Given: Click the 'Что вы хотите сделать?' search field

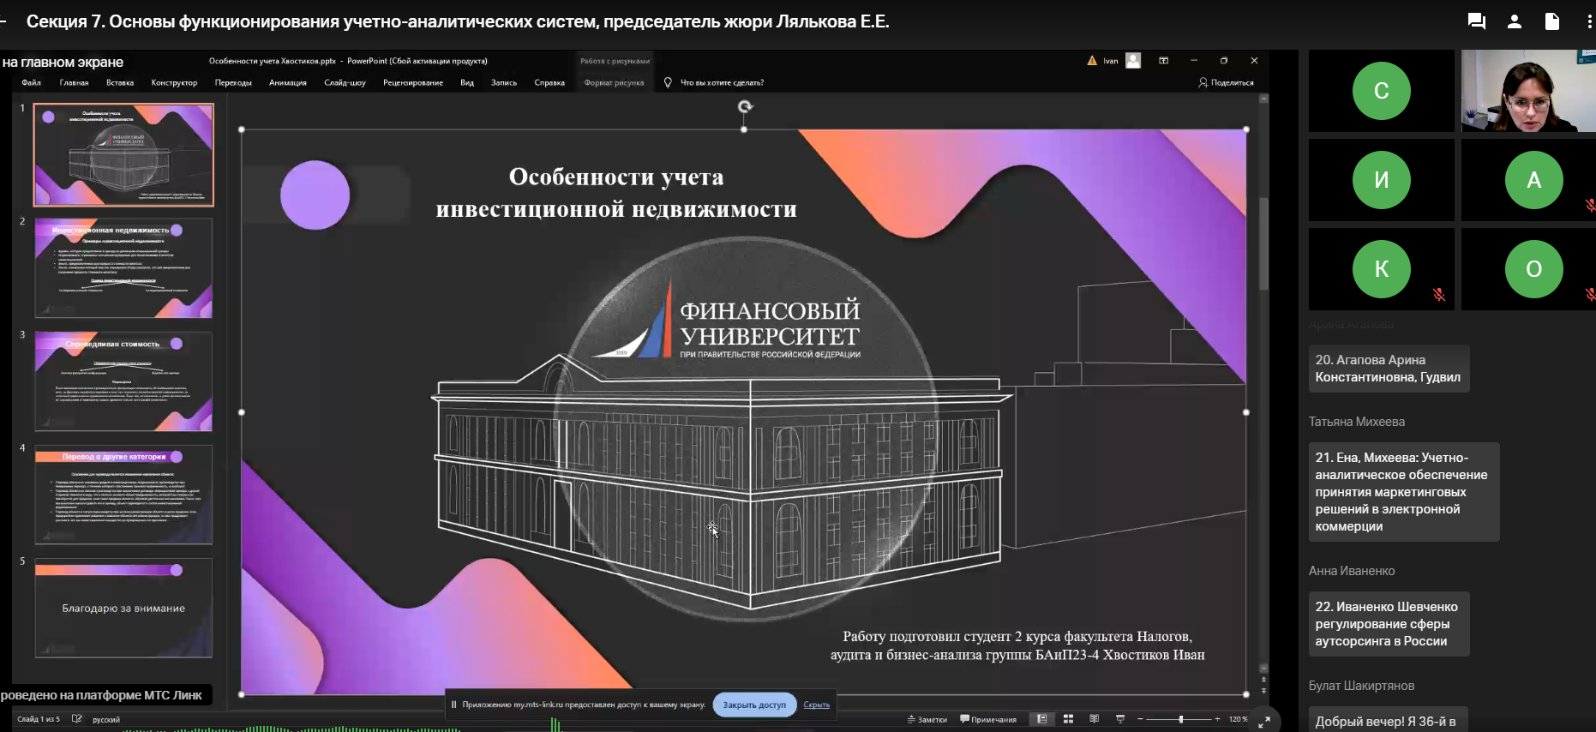Looking at the screenshot, I should (722, 83).
